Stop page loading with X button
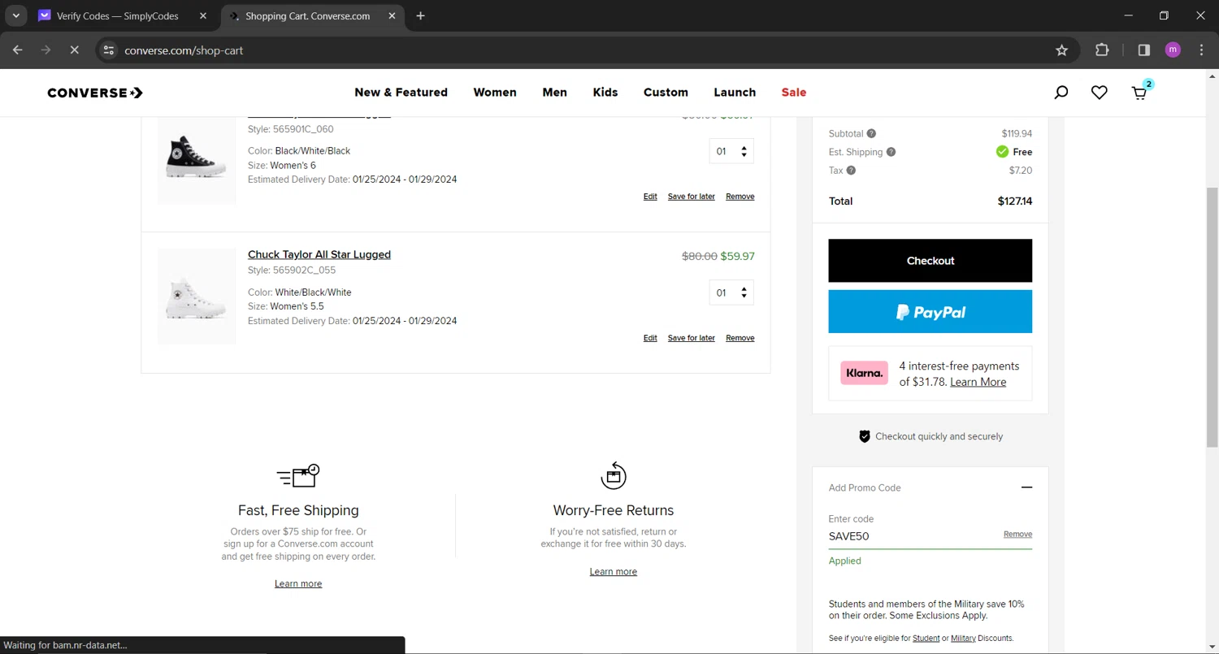 [x=74, y=50]
